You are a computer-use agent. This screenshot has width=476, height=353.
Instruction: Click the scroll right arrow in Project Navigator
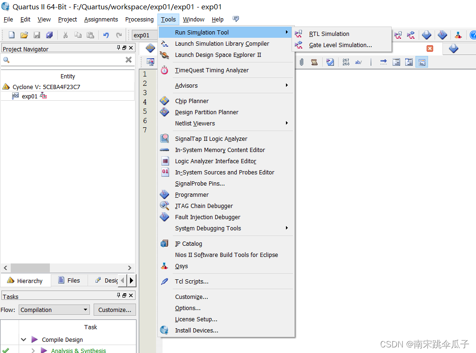[129, 268]
